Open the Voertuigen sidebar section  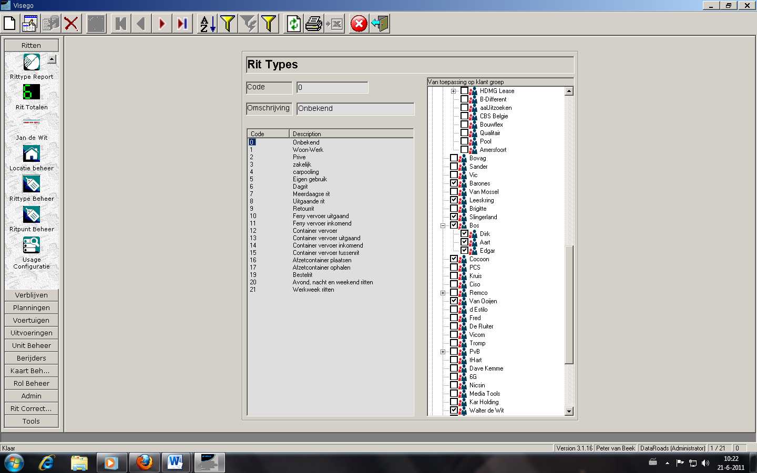click(x=32, y=320)
